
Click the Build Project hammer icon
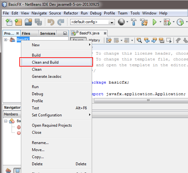[134, 22]
